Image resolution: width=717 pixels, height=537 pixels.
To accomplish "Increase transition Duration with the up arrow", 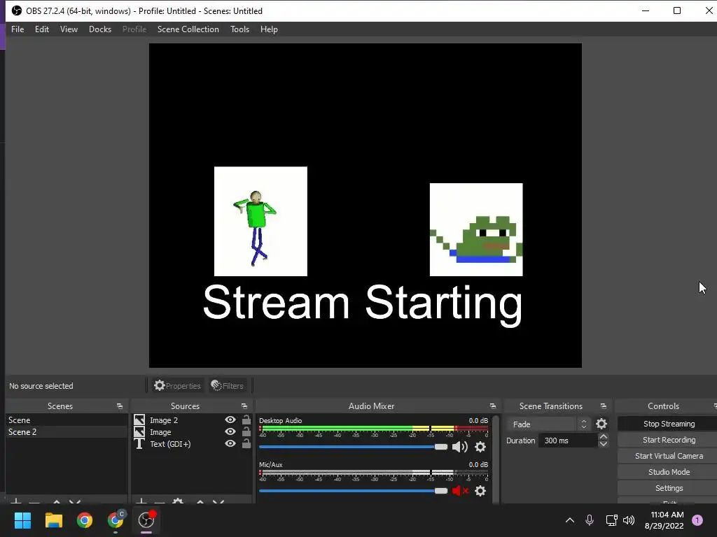I will point(603,437).
